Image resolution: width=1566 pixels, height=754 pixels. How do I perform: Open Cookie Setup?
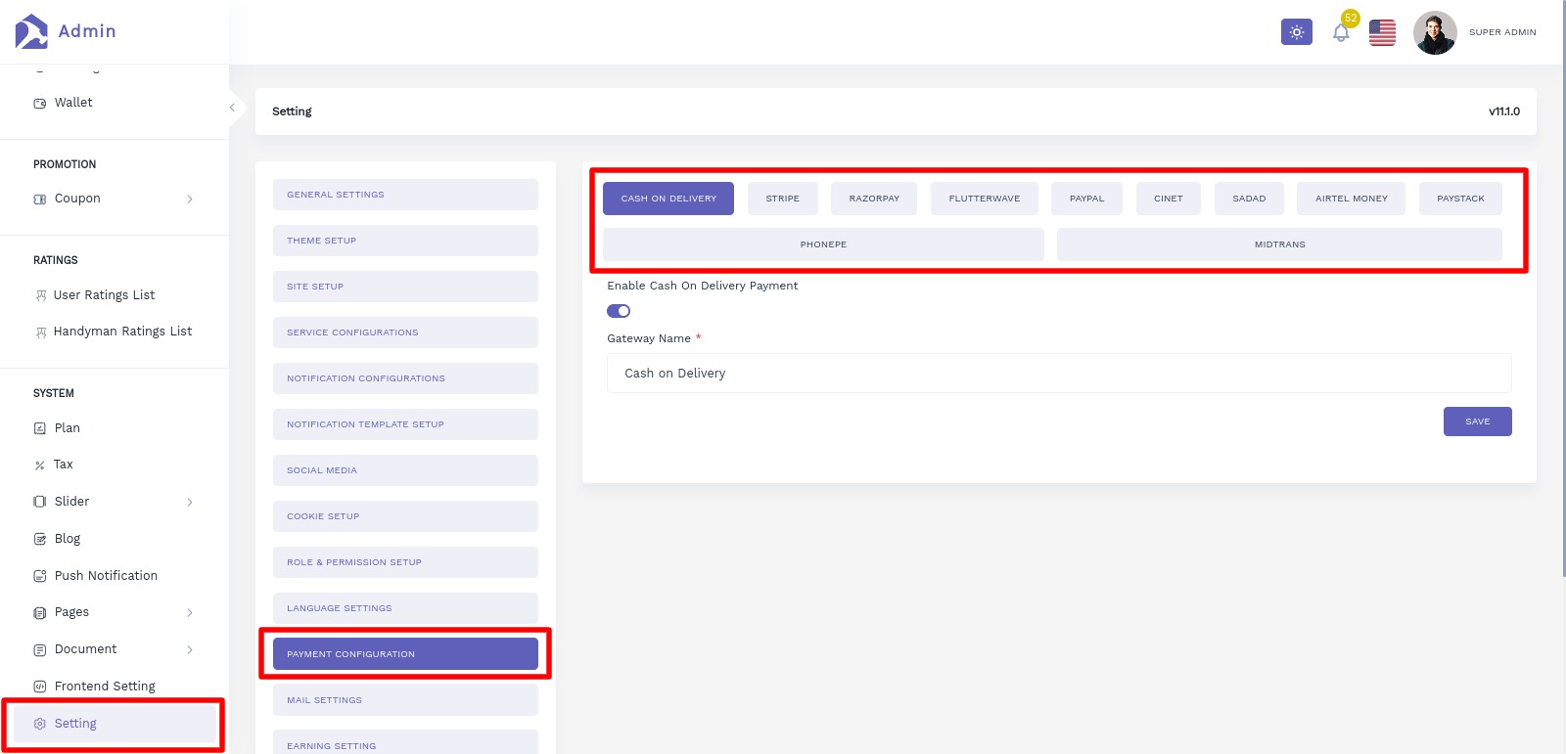click(405, 516)
